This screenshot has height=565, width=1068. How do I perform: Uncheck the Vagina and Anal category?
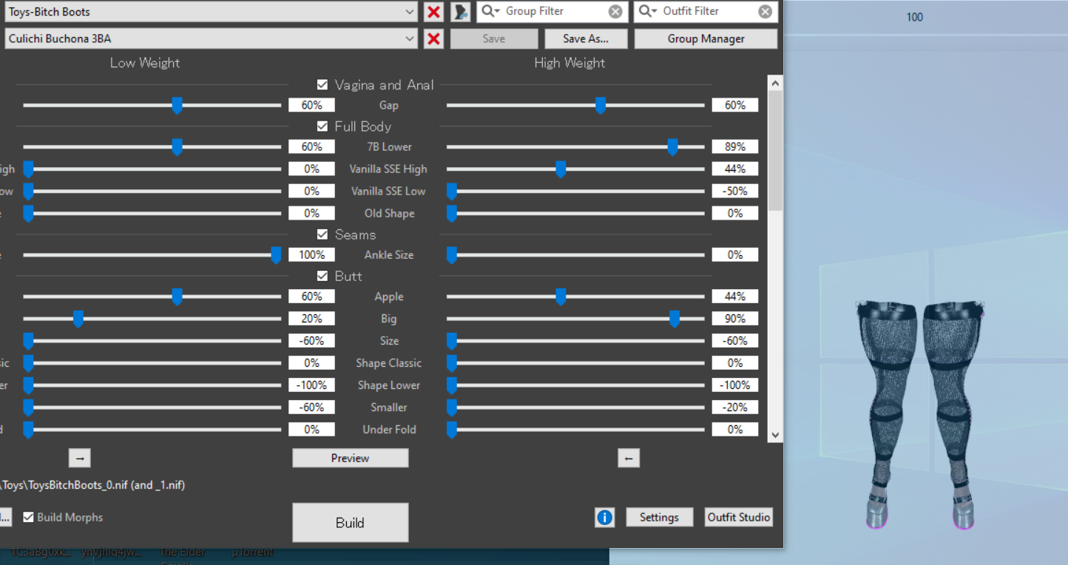[x=322, y=84]
